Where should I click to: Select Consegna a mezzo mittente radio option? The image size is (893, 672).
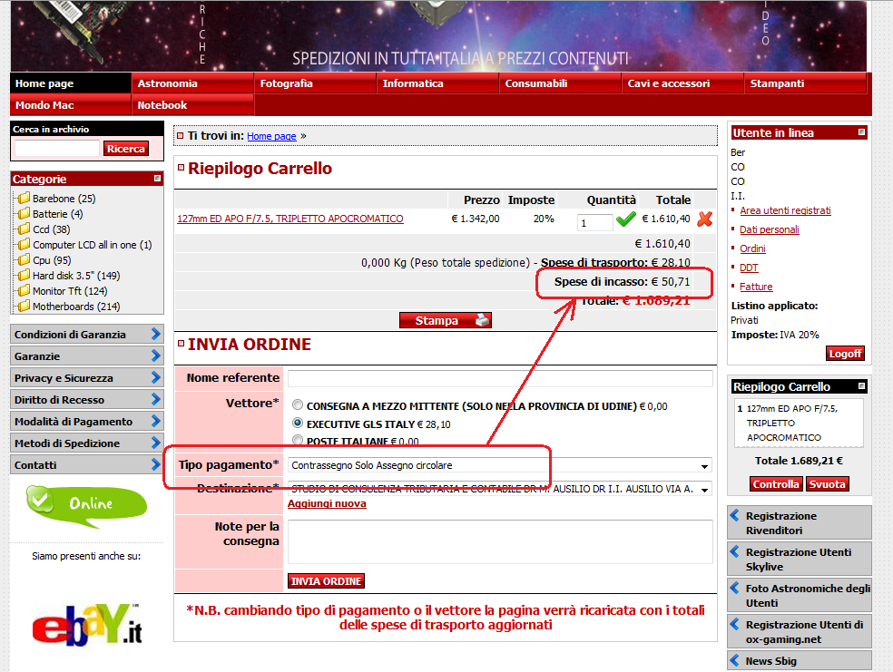click(298, 405)
